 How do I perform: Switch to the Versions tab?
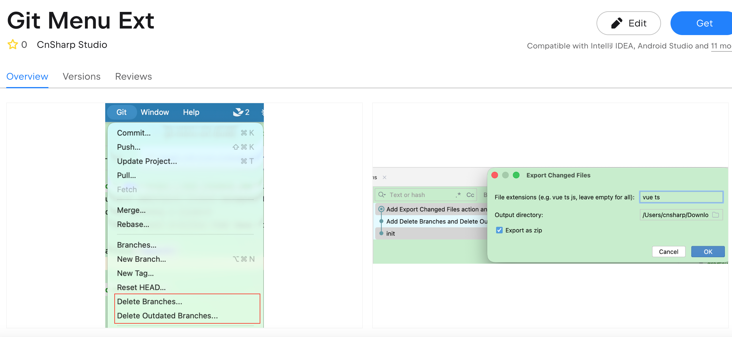pos(82,76)
